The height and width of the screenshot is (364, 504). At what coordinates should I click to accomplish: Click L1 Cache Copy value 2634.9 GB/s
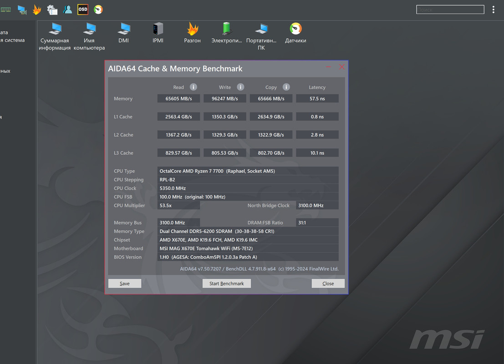click(x=271, y=116)
